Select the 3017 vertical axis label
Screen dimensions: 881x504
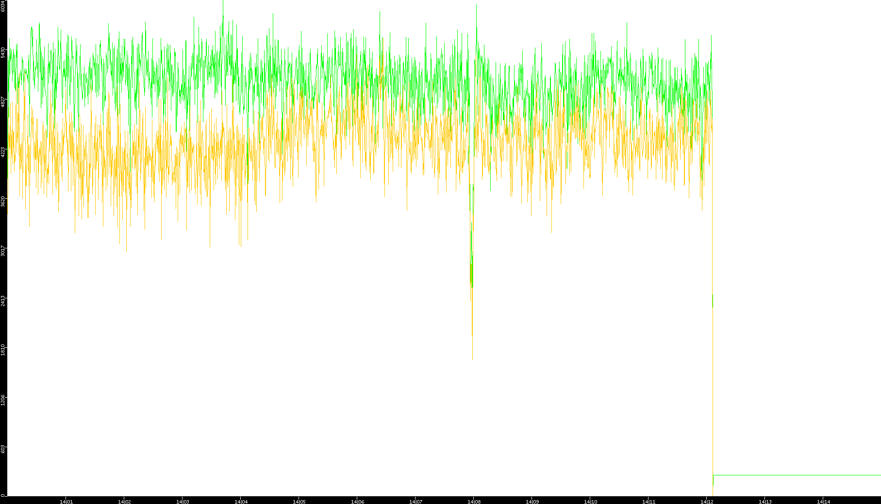click(3, 251)
